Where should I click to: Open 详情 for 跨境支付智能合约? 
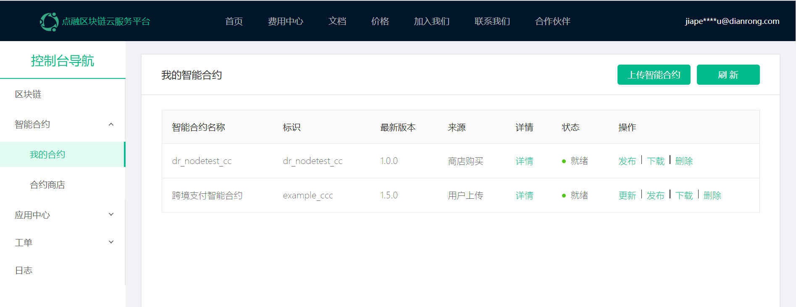[525, 195]
